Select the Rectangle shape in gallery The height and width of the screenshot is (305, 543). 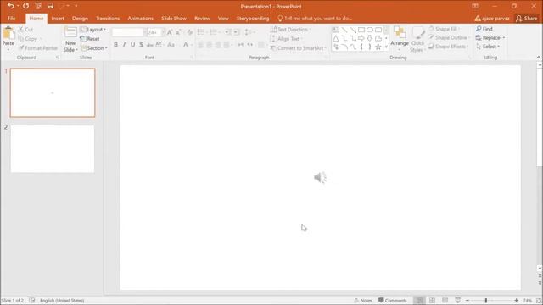pyautogui.click(x=361, y=30)
